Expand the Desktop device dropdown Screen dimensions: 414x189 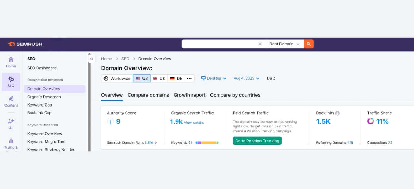point(214,78)
